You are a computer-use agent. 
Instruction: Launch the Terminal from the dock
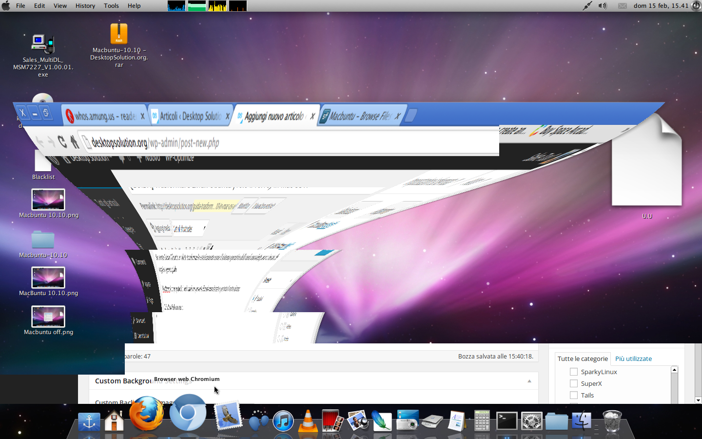tap(507, 420)
